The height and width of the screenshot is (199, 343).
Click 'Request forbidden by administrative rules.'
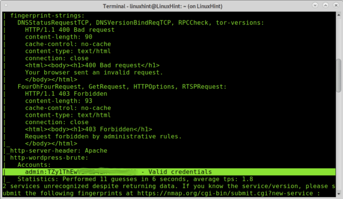(x=103, y=136)
